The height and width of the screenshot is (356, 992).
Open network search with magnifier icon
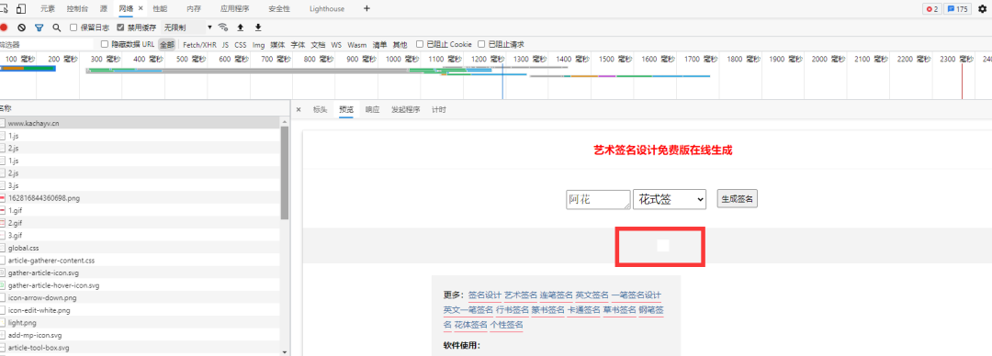[x=56, y=28]
